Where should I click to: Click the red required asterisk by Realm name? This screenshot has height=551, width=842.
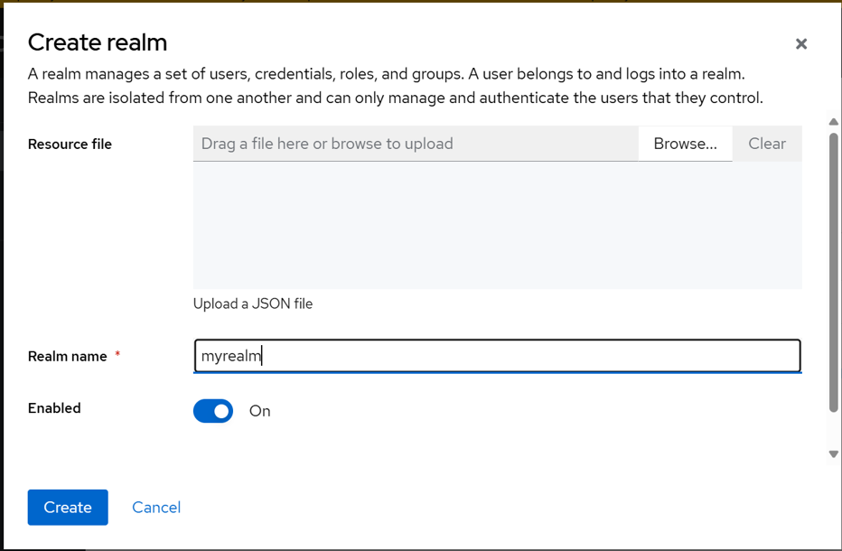117,355
